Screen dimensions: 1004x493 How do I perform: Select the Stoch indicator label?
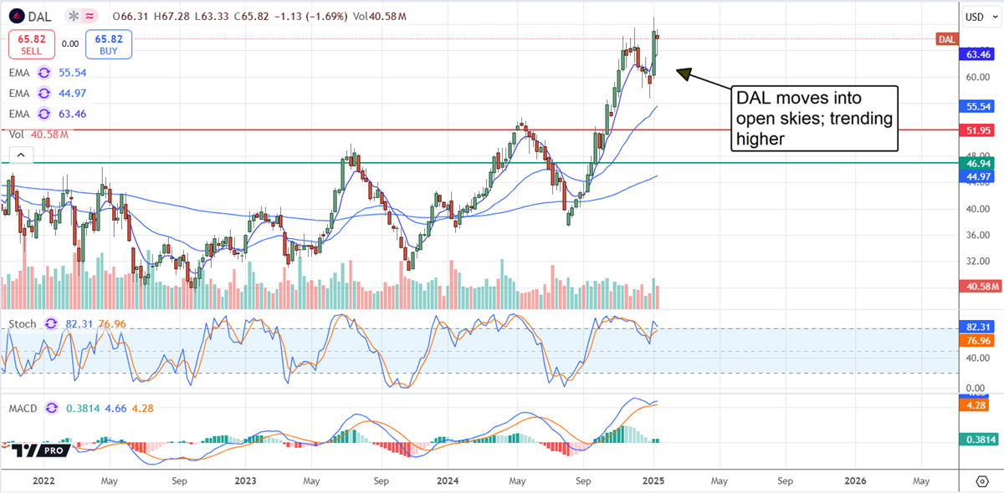[24, 323]
